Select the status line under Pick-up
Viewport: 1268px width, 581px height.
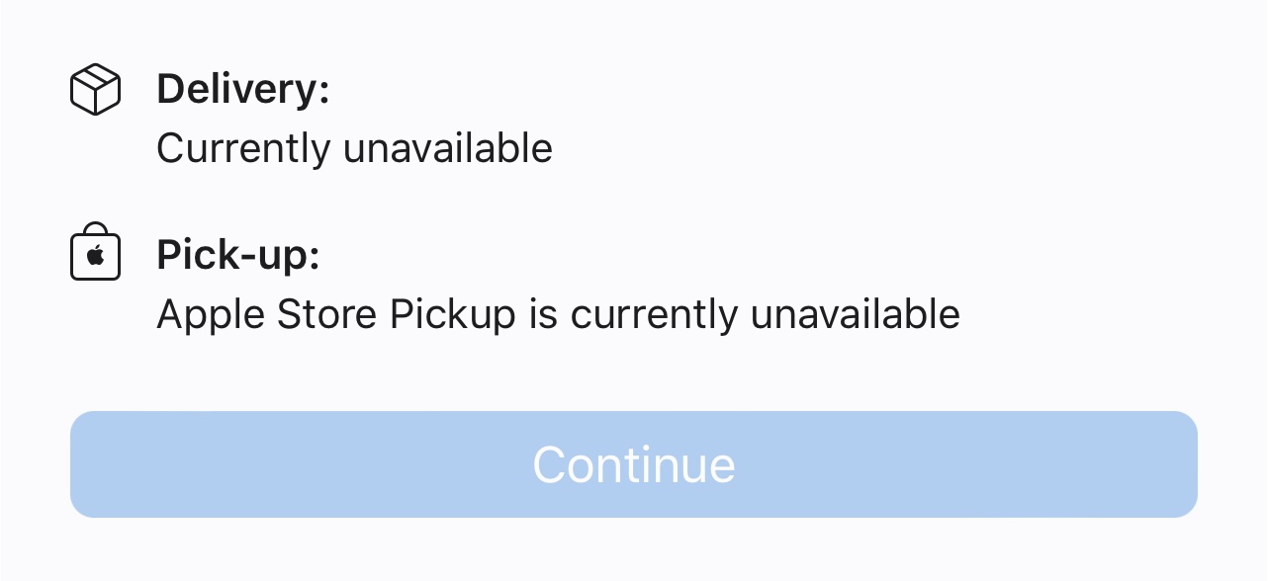point(558,315)
